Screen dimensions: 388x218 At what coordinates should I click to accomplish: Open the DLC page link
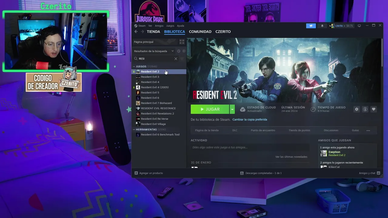pyautogui.click(x=235, y=130)
